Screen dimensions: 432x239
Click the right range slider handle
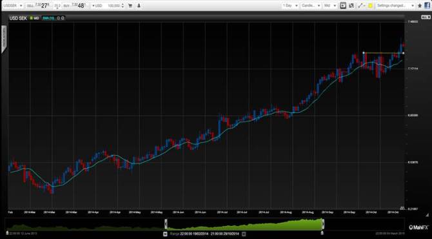323,224
